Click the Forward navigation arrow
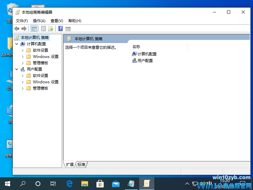The image size is (253, 190). (24, 28)
